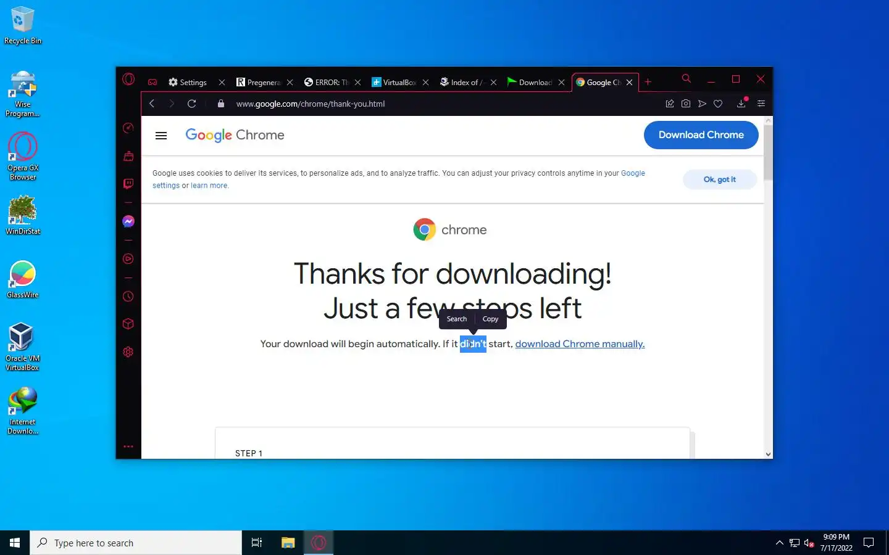Open Twitch panel in sidebar
The image size is (889, 555).
click(x=128, y=184)
